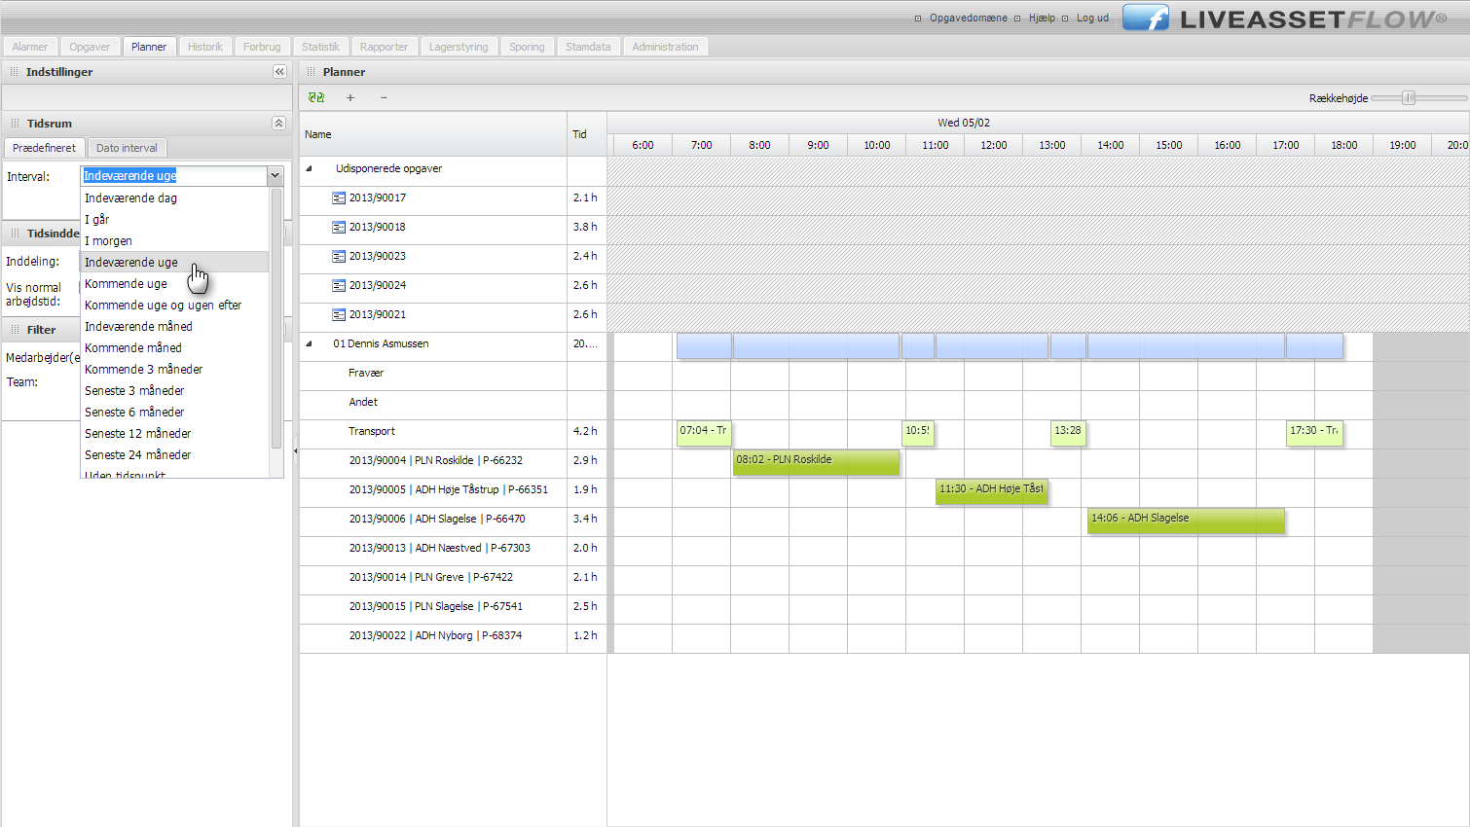Image resolution: width=1470 pixels, height=827 pixels.
Task: Adjust the Rækkehøjde slider handle
Action: pyautogui.click(x=1408, y=98)
